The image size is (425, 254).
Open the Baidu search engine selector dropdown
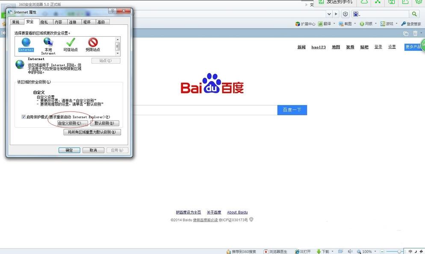pos(357,14)
